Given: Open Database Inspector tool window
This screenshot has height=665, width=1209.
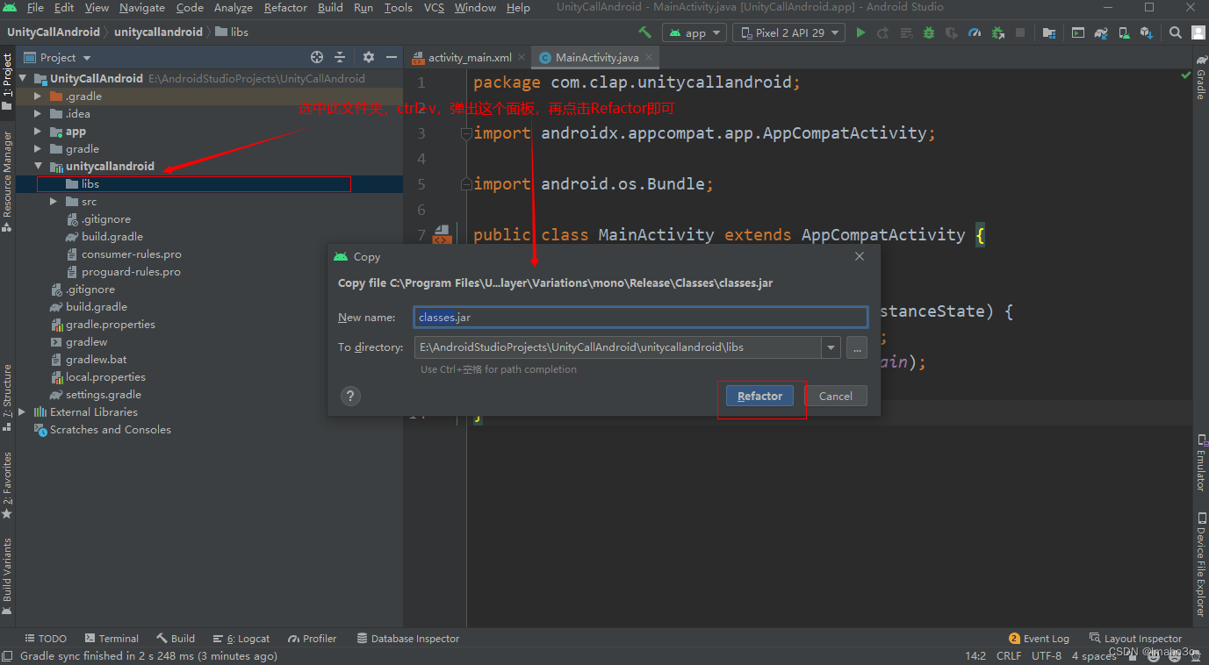Looking at the screenshot, I should [x=407, y=639].
